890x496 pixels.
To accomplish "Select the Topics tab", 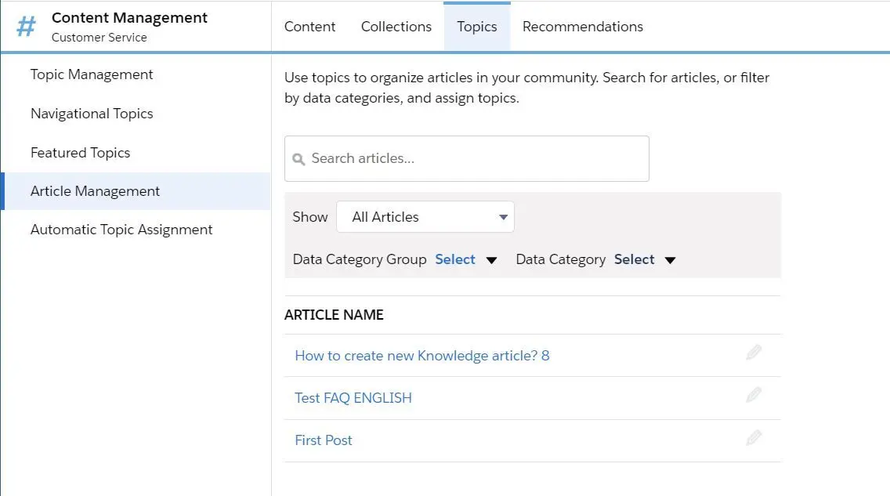I will pyautogui.click(x=477, y=27).
